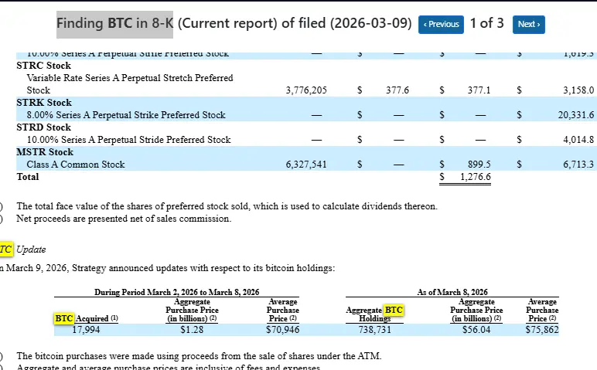Select the 'Finding BTC in 8-K' heading
Screen dimensions: 597x370
point(114,24)
